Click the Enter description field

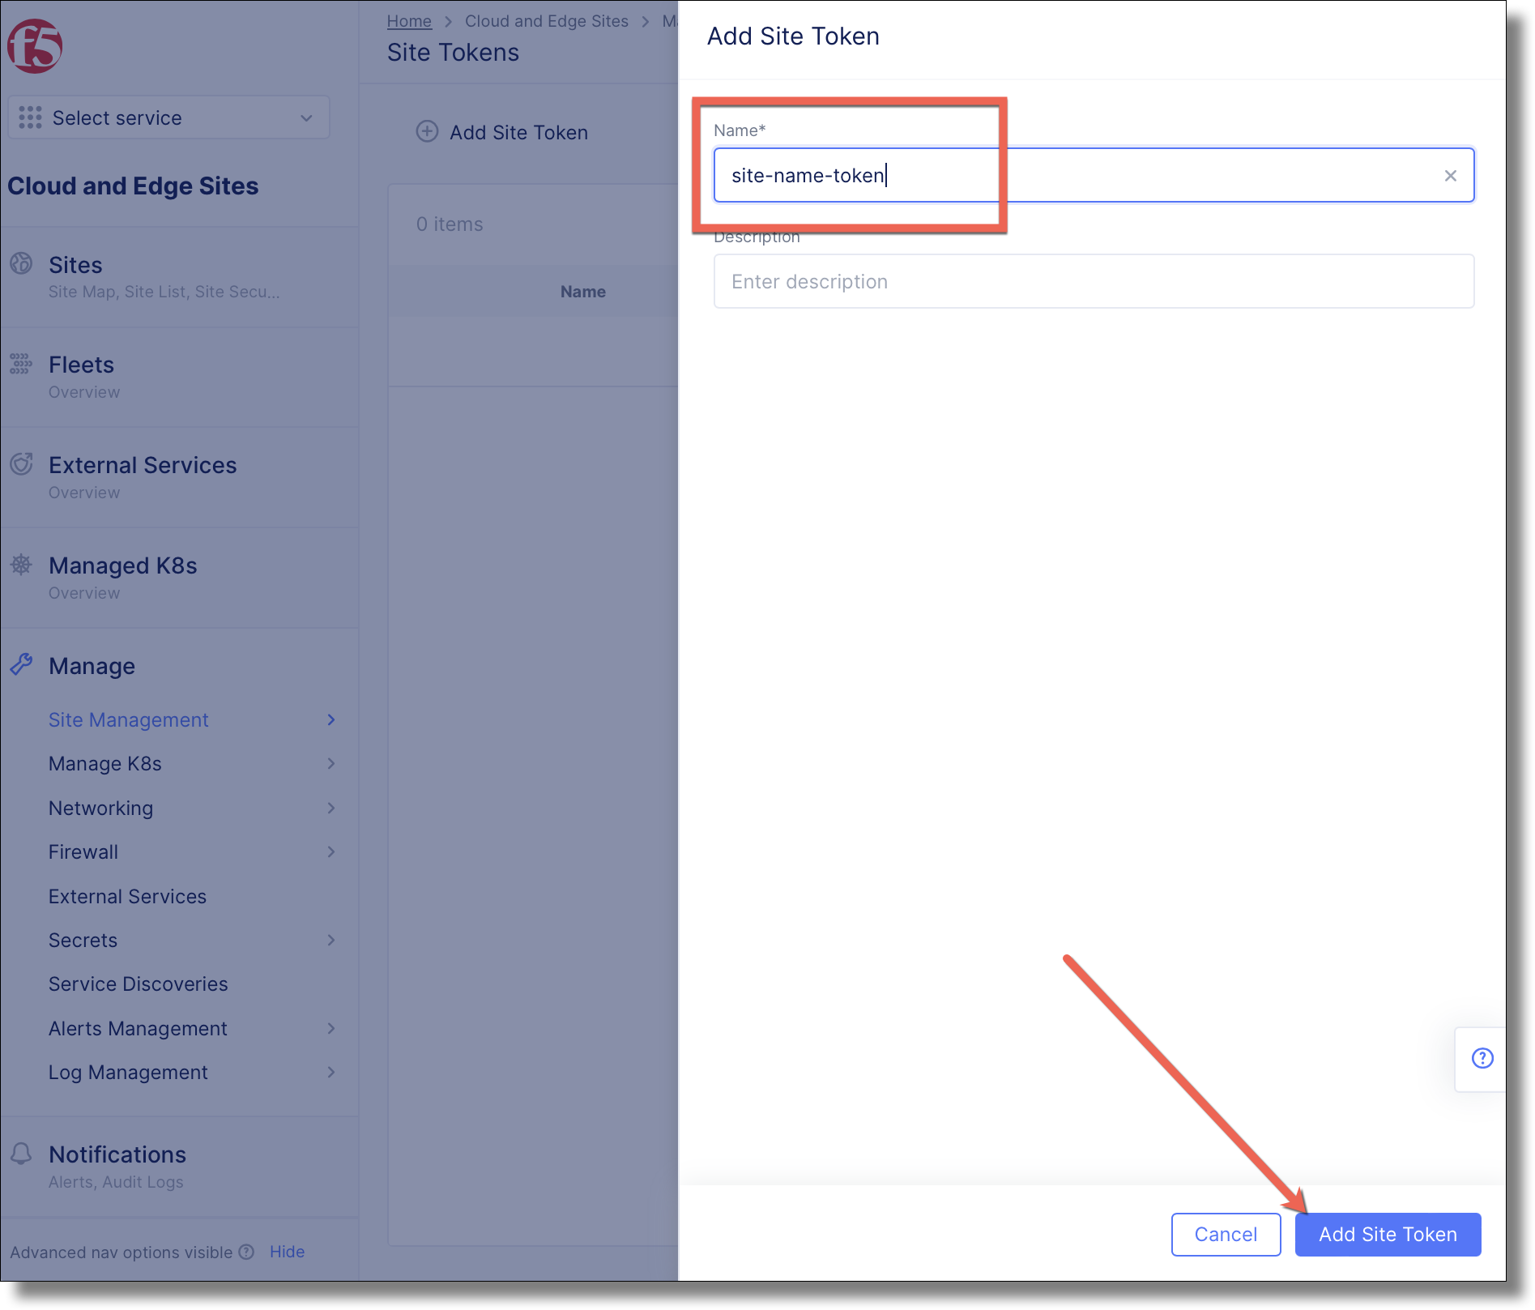pos(1094,282)
